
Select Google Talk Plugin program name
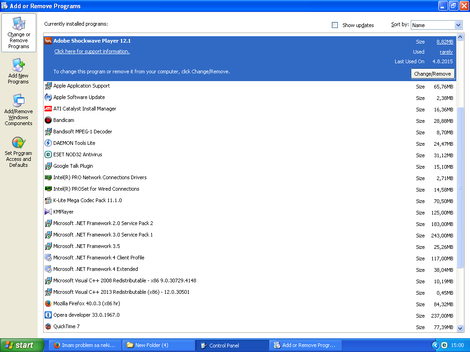click(73, 166)
